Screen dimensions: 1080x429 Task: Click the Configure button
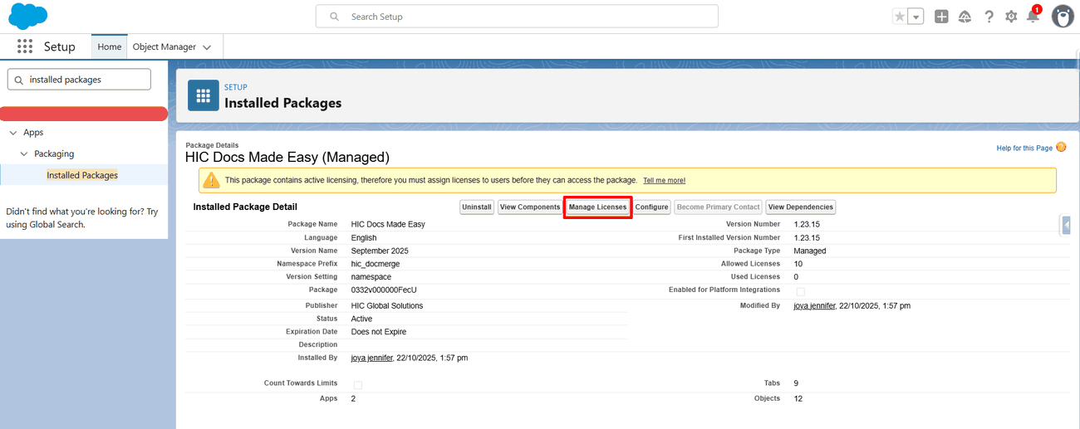coord(652,207)
